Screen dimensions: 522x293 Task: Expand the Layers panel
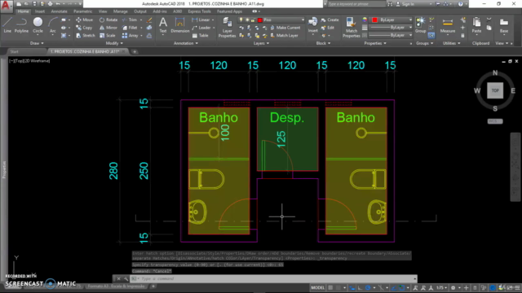click(261, 43)
